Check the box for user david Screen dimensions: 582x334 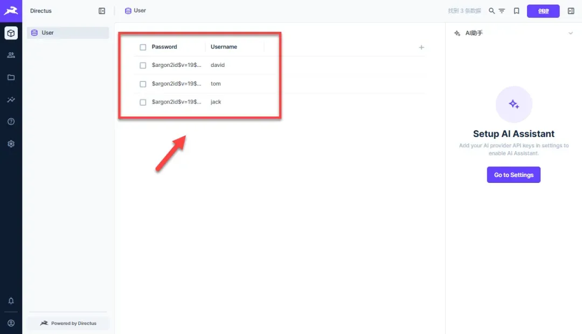143,65
